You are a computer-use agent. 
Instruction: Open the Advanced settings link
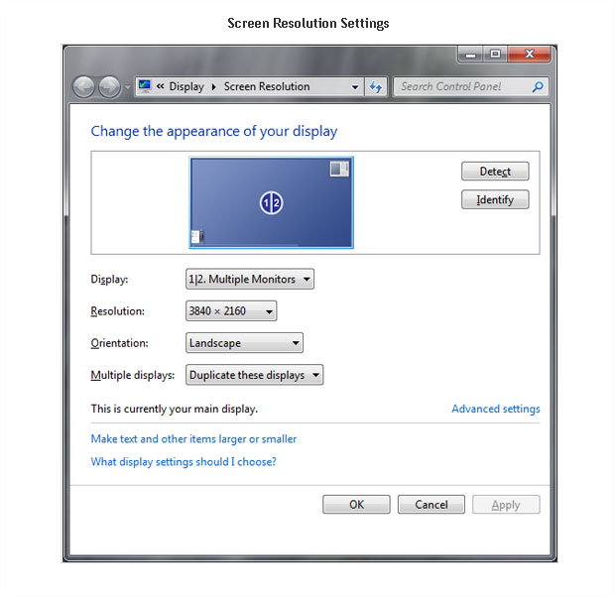coord(495,409)
